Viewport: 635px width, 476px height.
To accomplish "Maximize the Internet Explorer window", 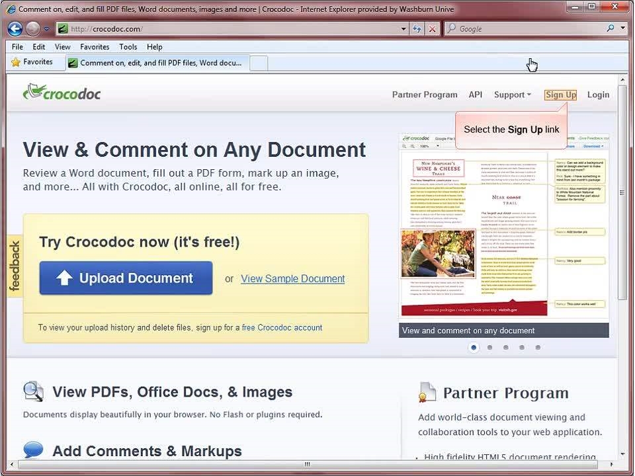I will tap(591, 7).
